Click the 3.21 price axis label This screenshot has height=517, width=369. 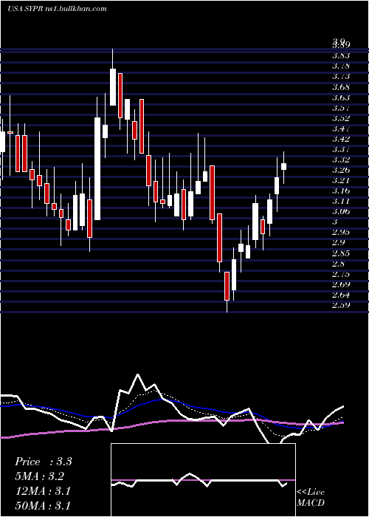pyautogui.click(x=341, y=181)
